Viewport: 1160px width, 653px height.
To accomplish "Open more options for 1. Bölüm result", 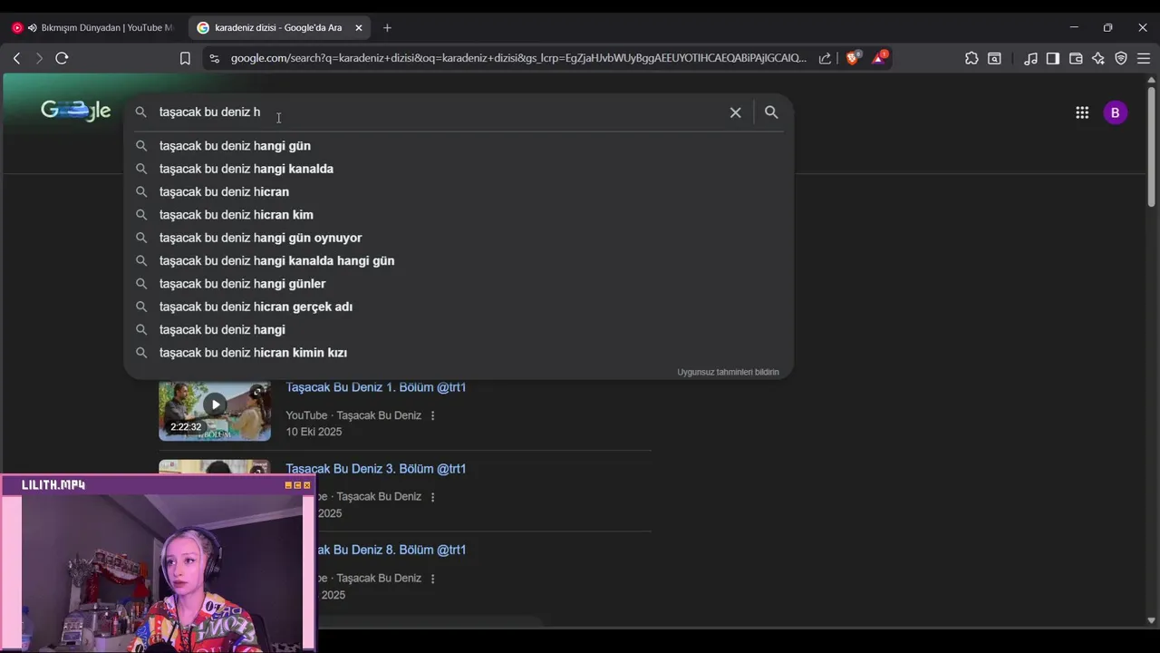I will click(432, 415).
